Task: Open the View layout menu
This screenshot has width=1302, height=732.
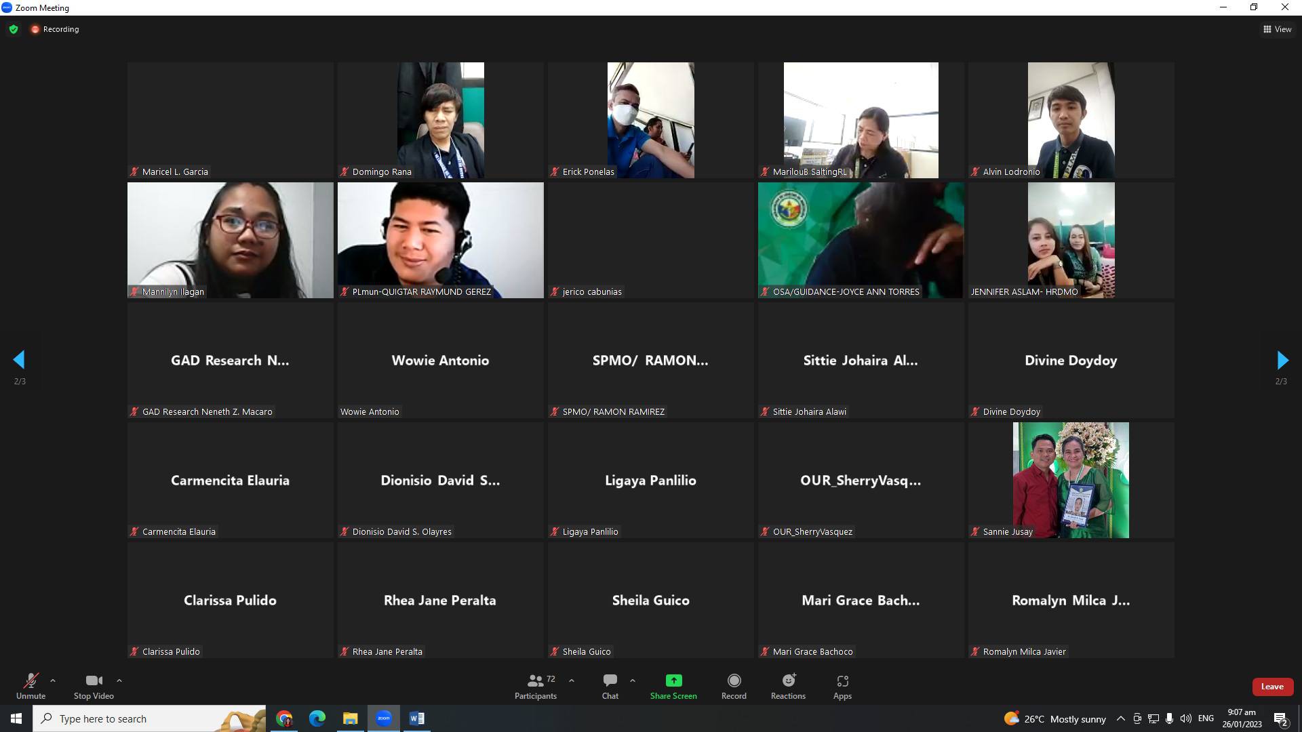Action: pyautogui.click(x=1277, y=29)
